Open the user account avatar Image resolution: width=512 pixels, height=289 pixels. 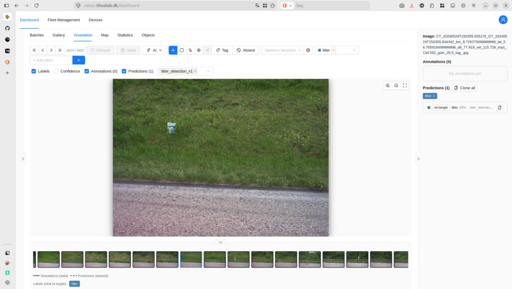503,20
